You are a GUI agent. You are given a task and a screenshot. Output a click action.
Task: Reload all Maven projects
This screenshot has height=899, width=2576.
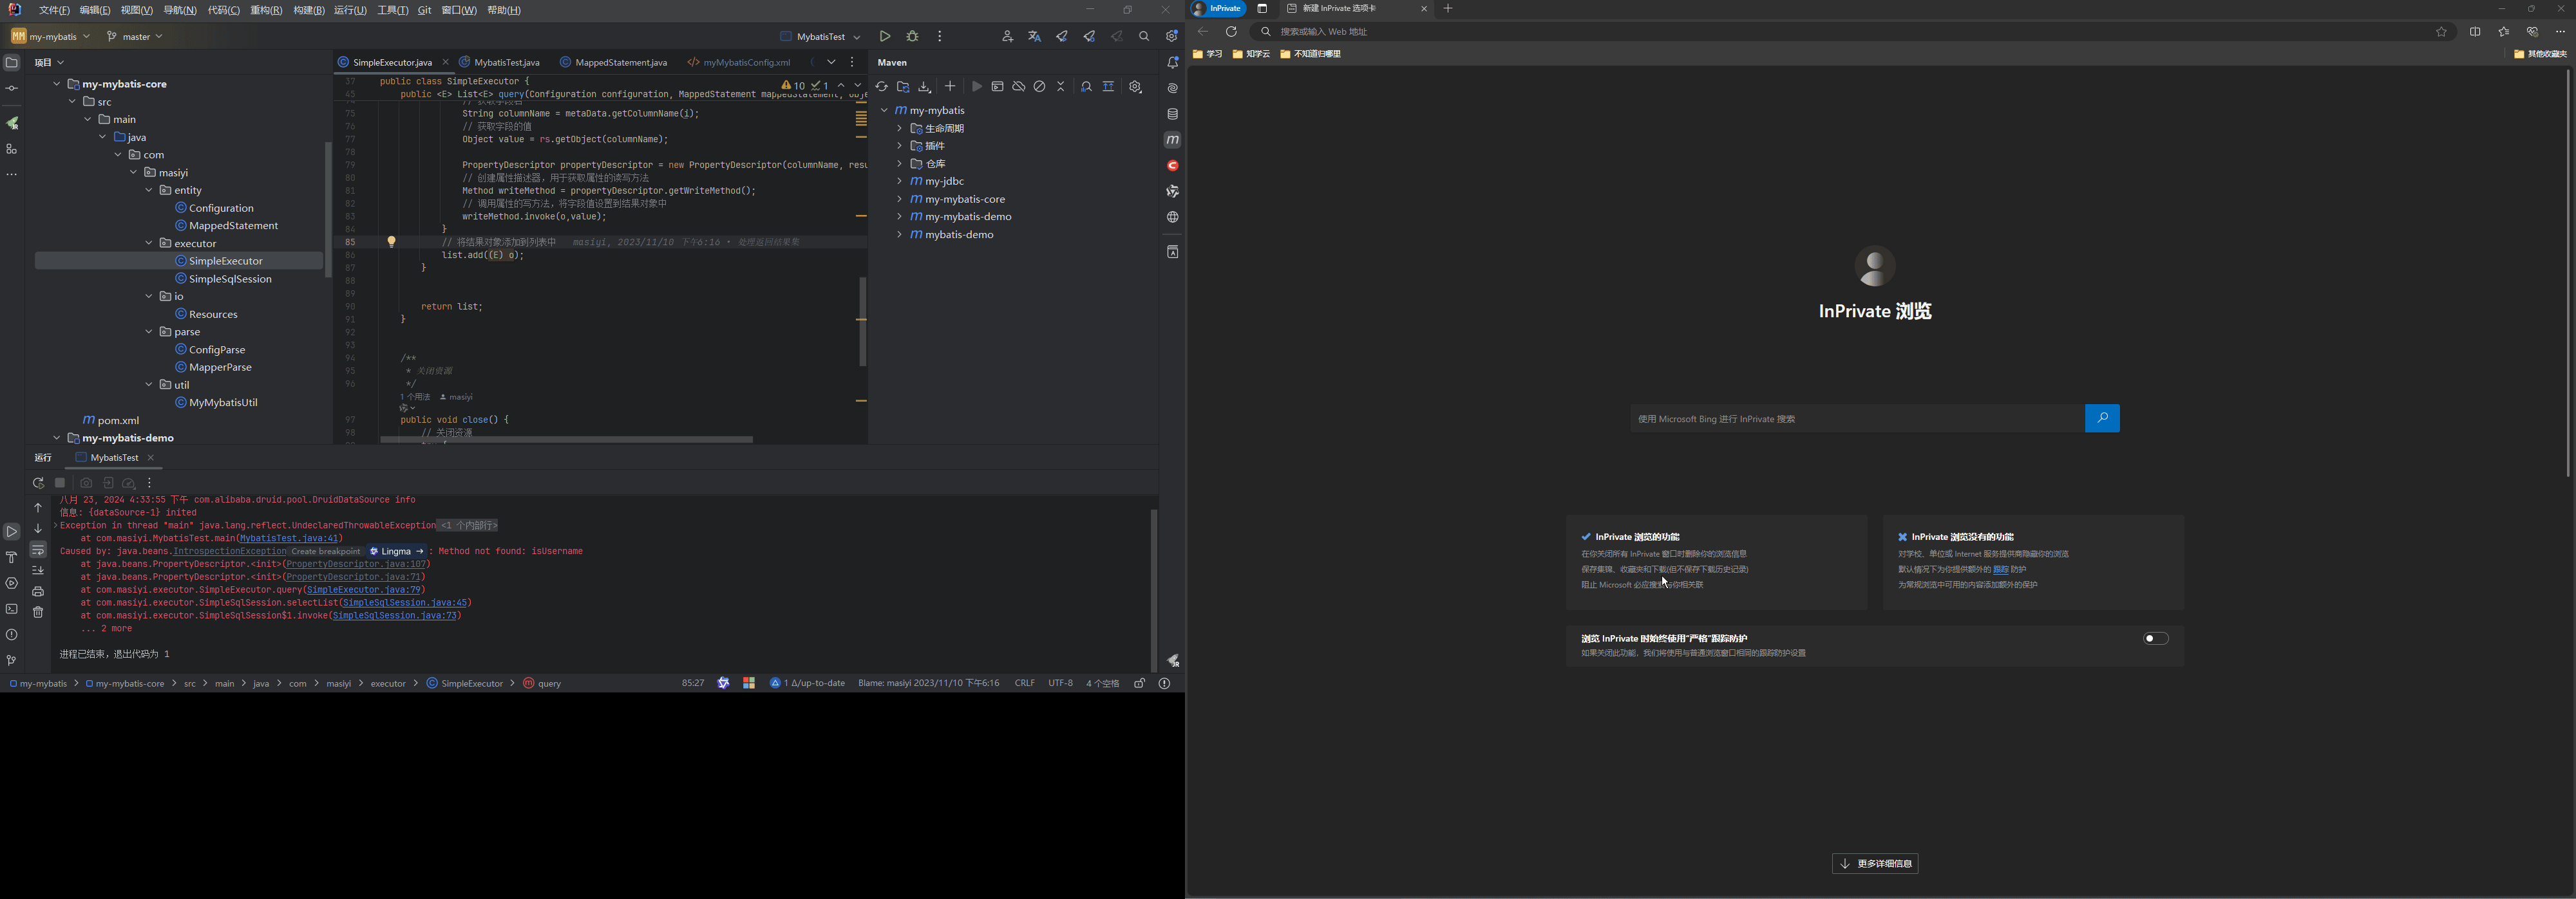pos(881,87)
